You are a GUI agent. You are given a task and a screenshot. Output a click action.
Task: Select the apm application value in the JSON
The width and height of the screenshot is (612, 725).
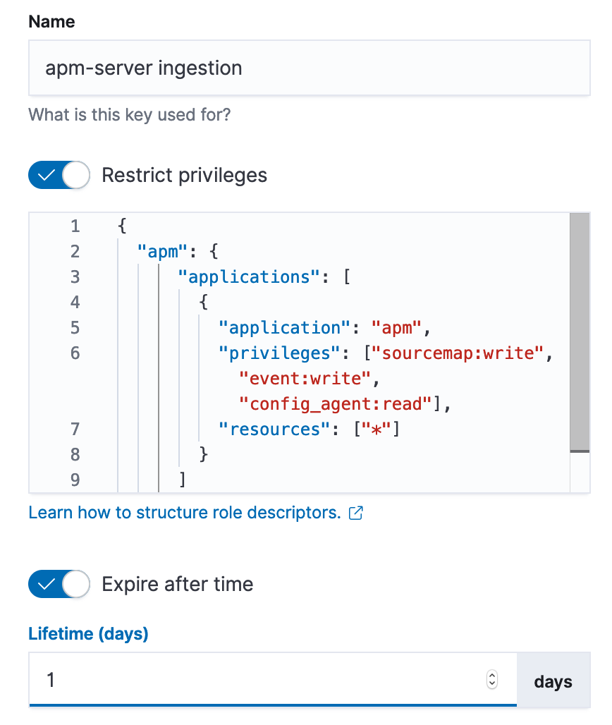click(394, 328)
